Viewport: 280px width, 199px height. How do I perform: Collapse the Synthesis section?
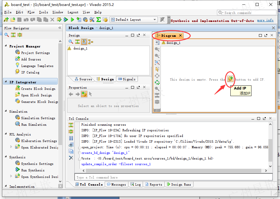coord(6,157)
